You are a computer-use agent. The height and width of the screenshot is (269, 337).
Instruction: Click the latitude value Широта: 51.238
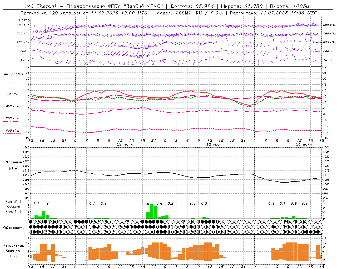coord(242,6)
